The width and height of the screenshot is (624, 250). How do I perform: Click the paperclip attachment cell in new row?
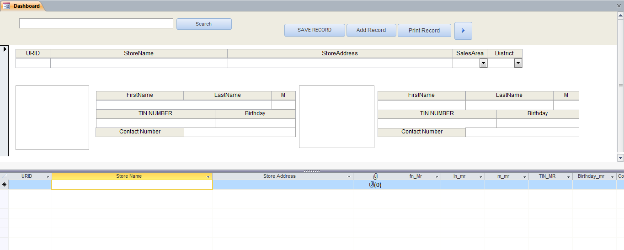click(x=375, y=185)
